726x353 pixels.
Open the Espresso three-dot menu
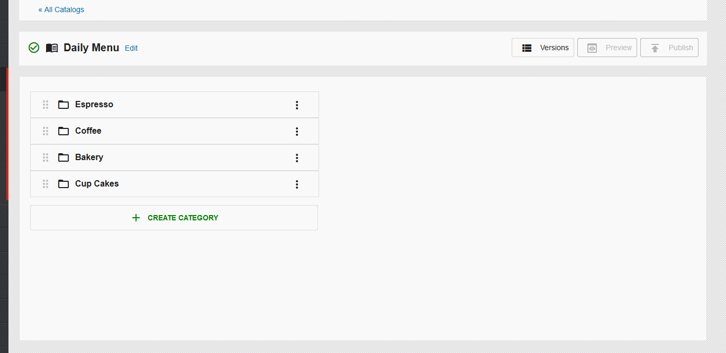click(x=297, y=105)
